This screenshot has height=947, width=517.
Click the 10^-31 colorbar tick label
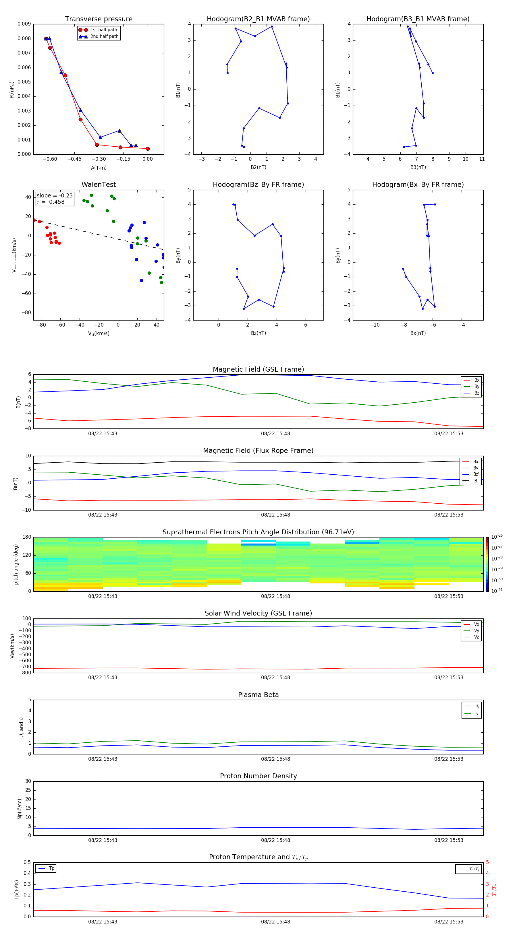497,591
